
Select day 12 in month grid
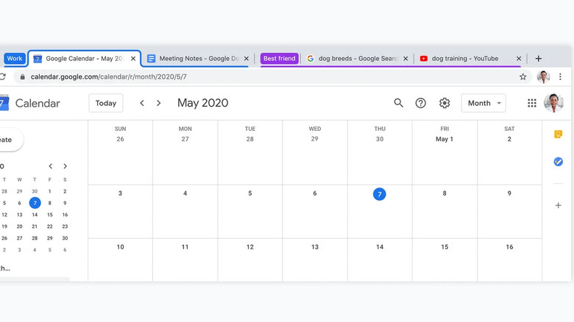coord(250,247)
